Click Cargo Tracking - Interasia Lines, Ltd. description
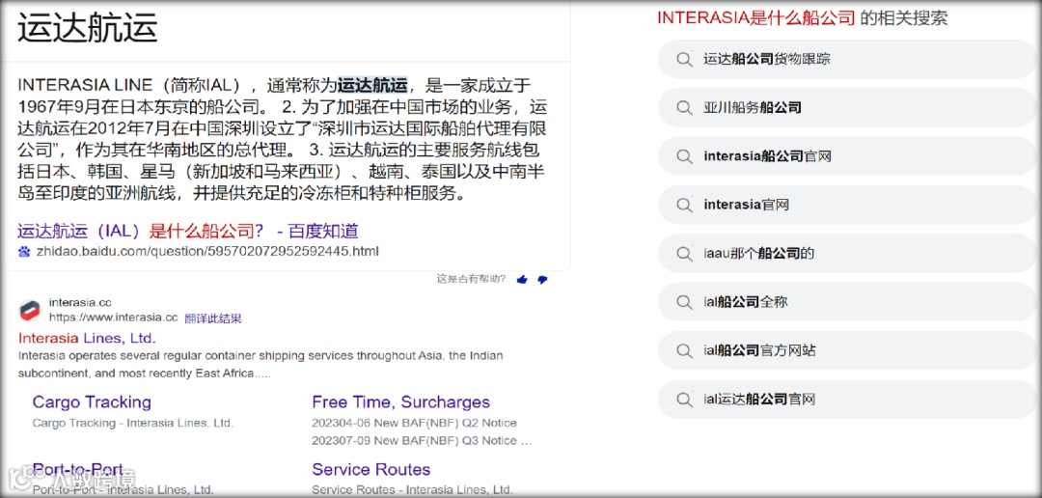The height and width of the screenshot is (498, 1042). (x=133, y=423)
